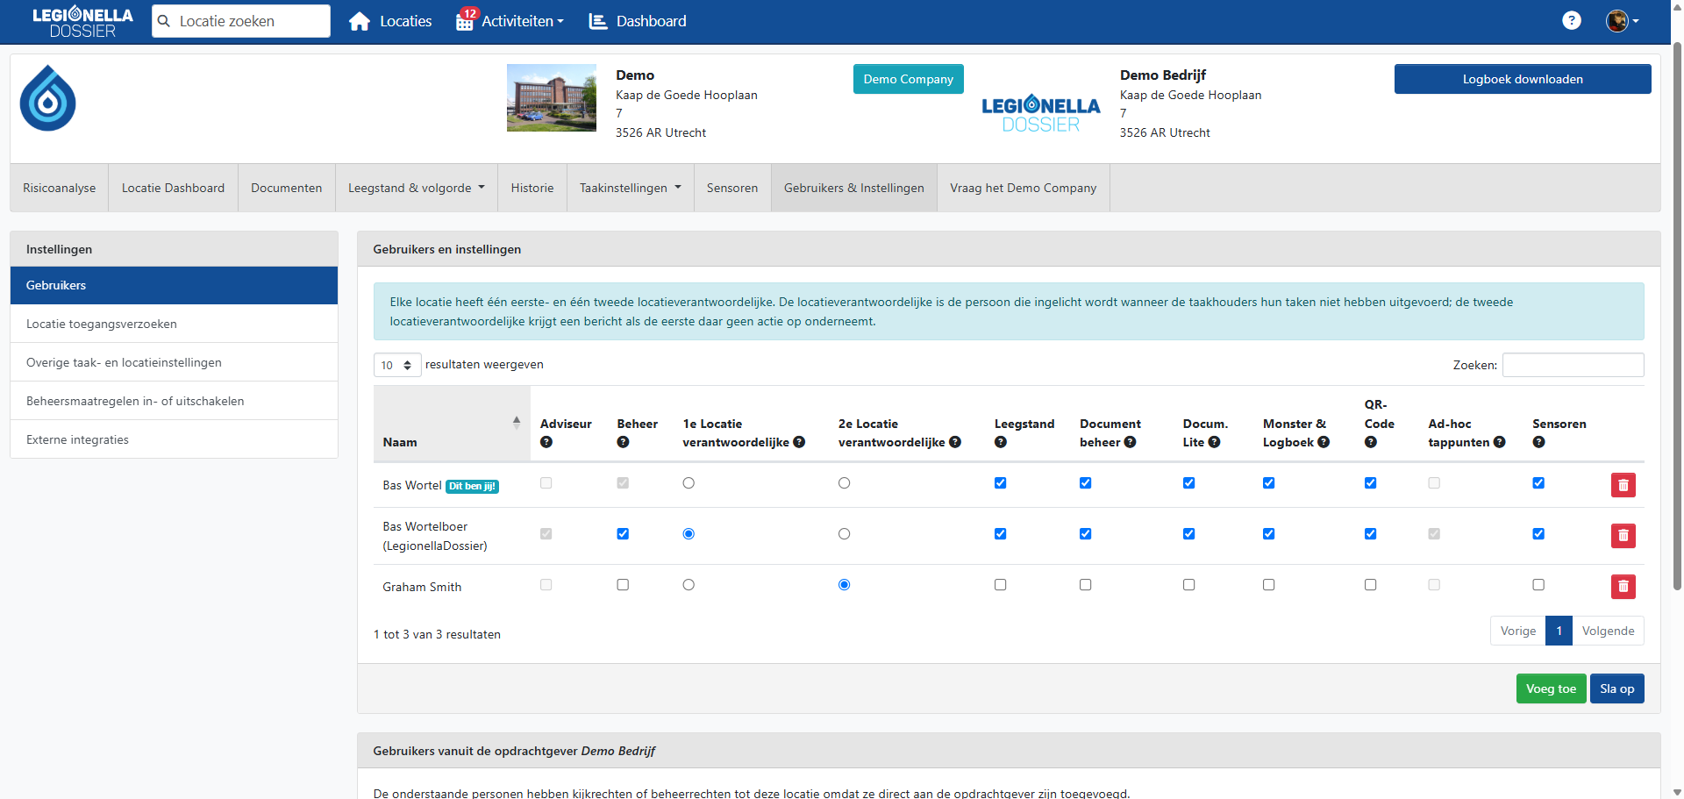Click the Logboek downloaden button
1684x799 pixels.
1522,79
